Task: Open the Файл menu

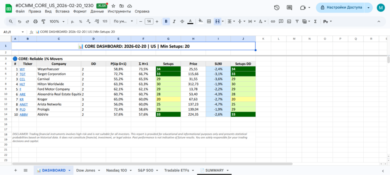Action: click(x=20, y=11)
